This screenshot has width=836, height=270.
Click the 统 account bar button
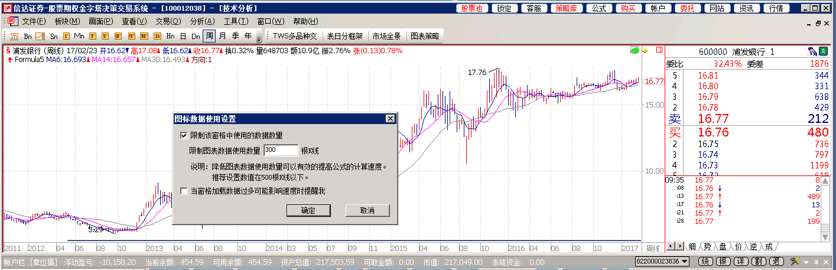coord(705,261)
